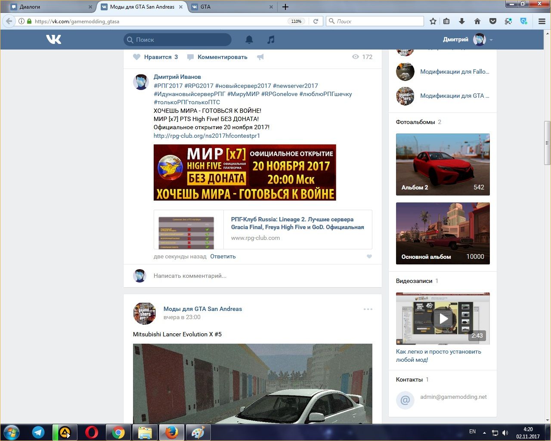Click Firefox back arrow button
Screen dimensions: 551x441
coord(9,21)
